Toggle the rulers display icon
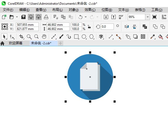The image size is (168, 125). click(164, 17)
